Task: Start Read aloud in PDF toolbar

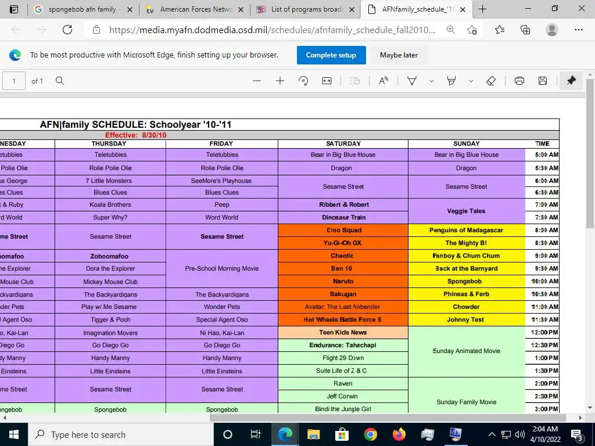Action: [x=383, y=81]
